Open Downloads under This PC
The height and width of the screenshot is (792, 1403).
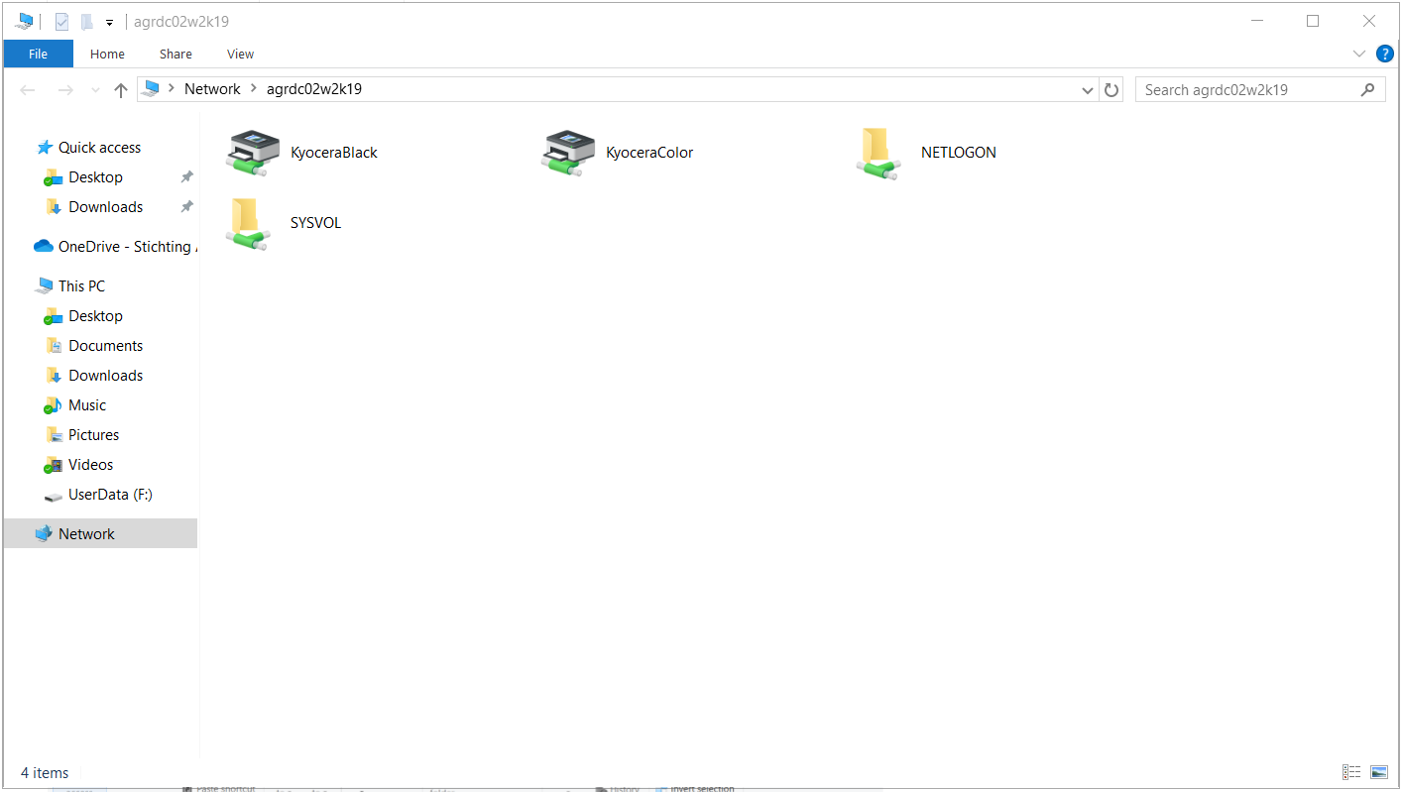[x=105, y=376]
